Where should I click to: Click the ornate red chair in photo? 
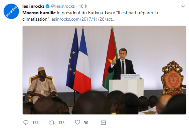173,78
